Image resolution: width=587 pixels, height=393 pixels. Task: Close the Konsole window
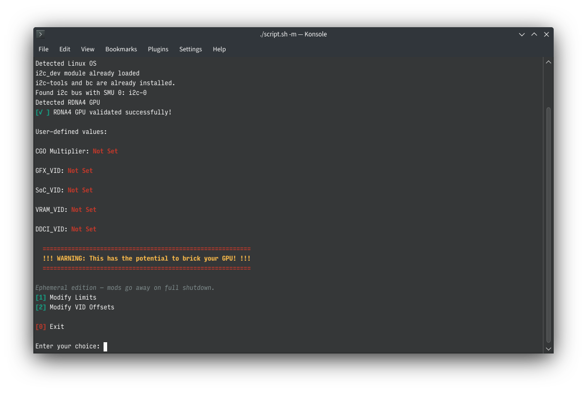546,34
